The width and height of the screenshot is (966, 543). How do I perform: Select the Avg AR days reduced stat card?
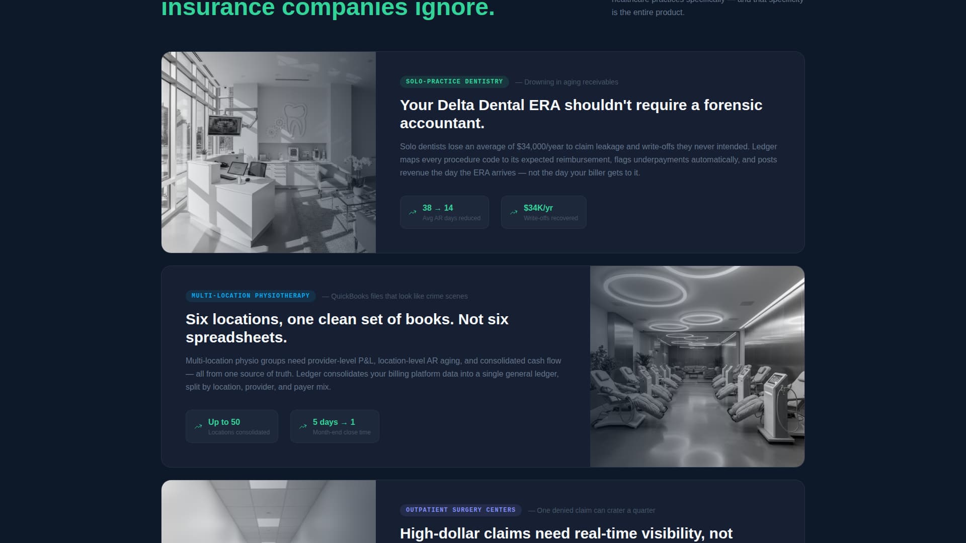(444, 212)
